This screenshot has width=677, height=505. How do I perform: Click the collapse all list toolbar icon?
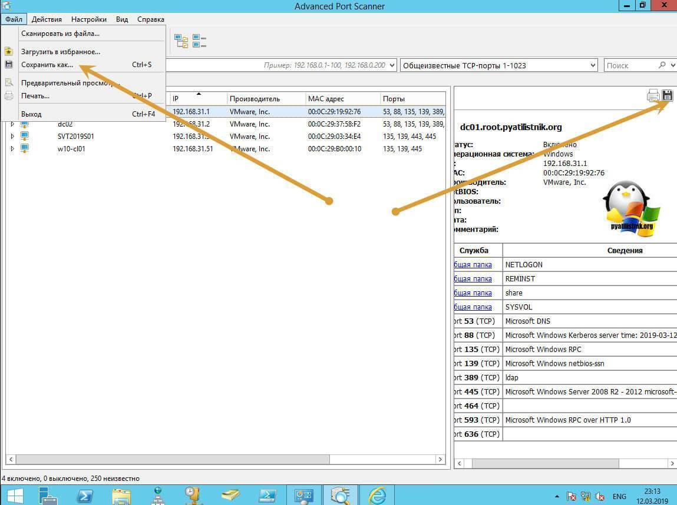point(199,41)
